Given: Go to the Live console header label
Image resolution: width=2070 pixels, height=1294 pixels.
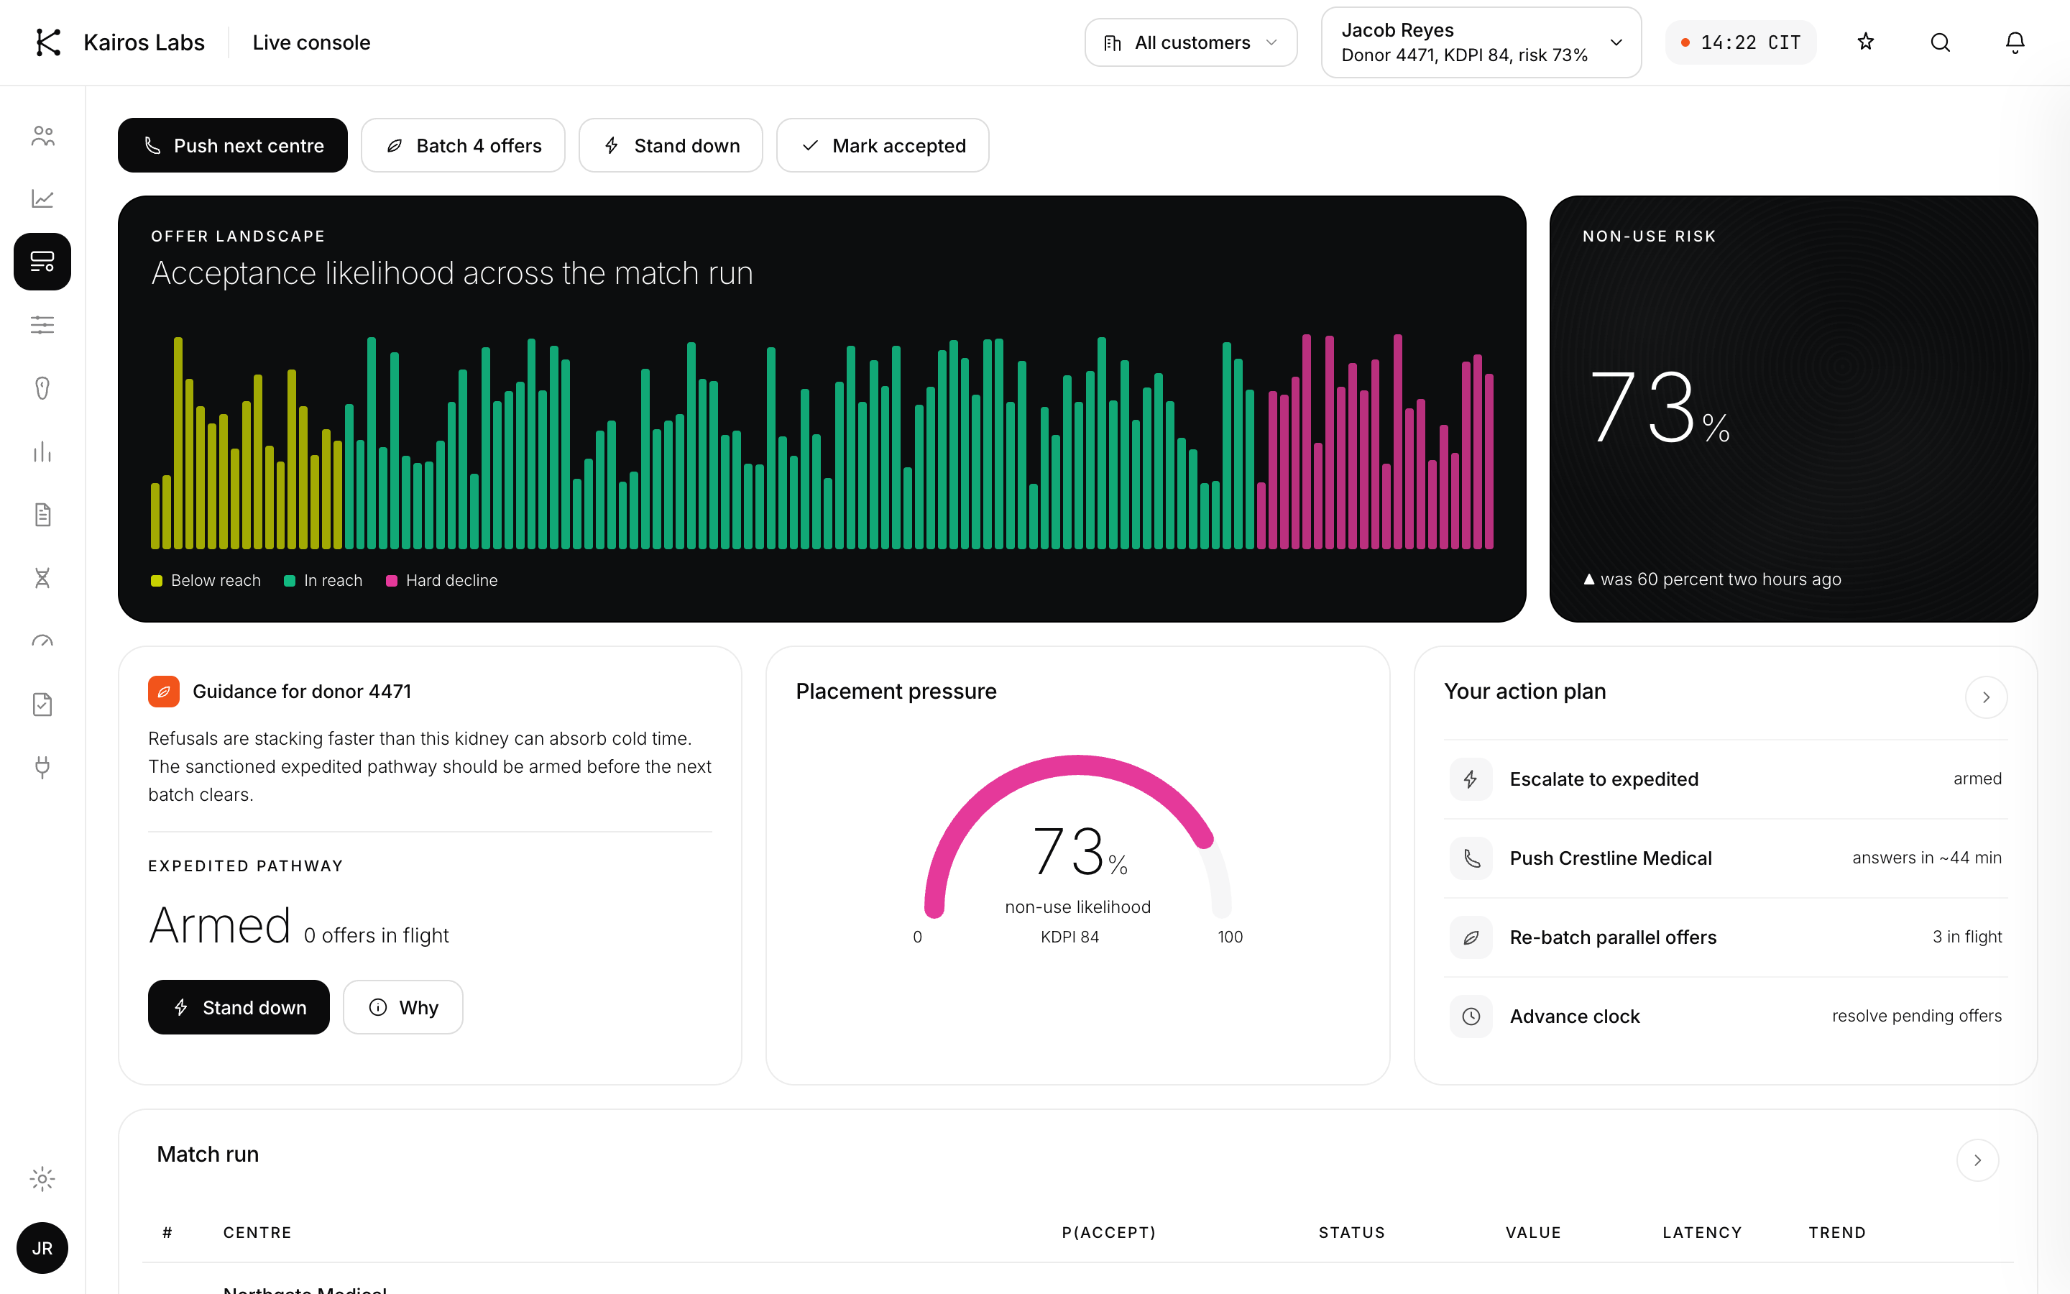Looking at the screenshot, I should pos(311,43).
